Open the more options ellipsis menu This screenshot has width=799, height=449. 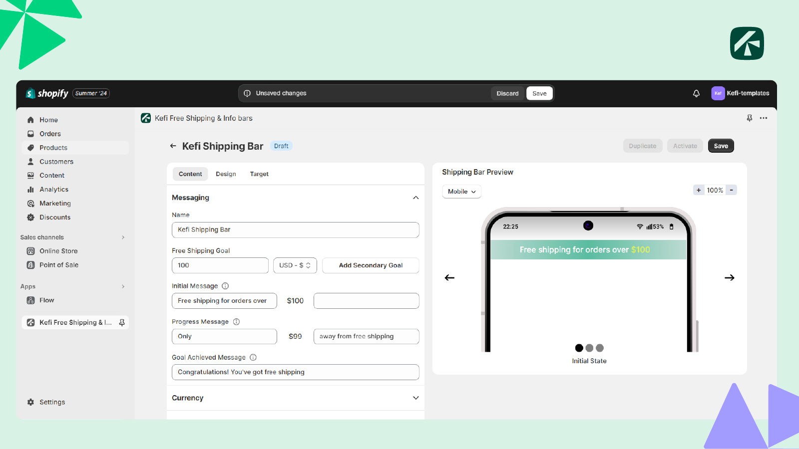764,118
